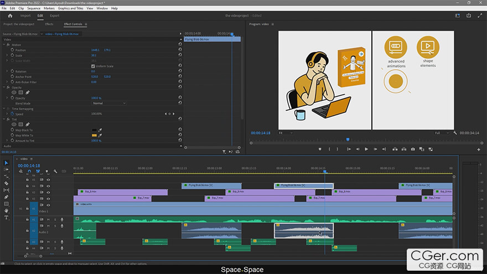
Task: Collapse the Motion effect group
Action: 4,44
